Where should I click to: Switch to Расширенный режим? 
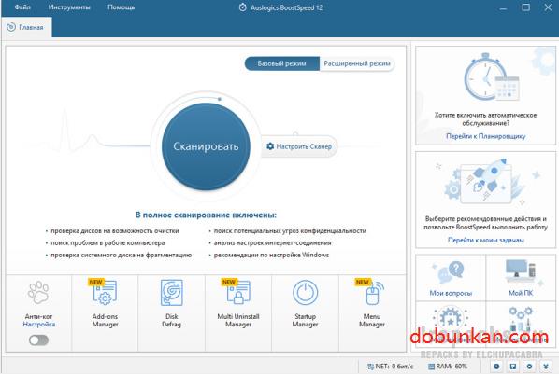pyautogui.click(x=357, y=63)
